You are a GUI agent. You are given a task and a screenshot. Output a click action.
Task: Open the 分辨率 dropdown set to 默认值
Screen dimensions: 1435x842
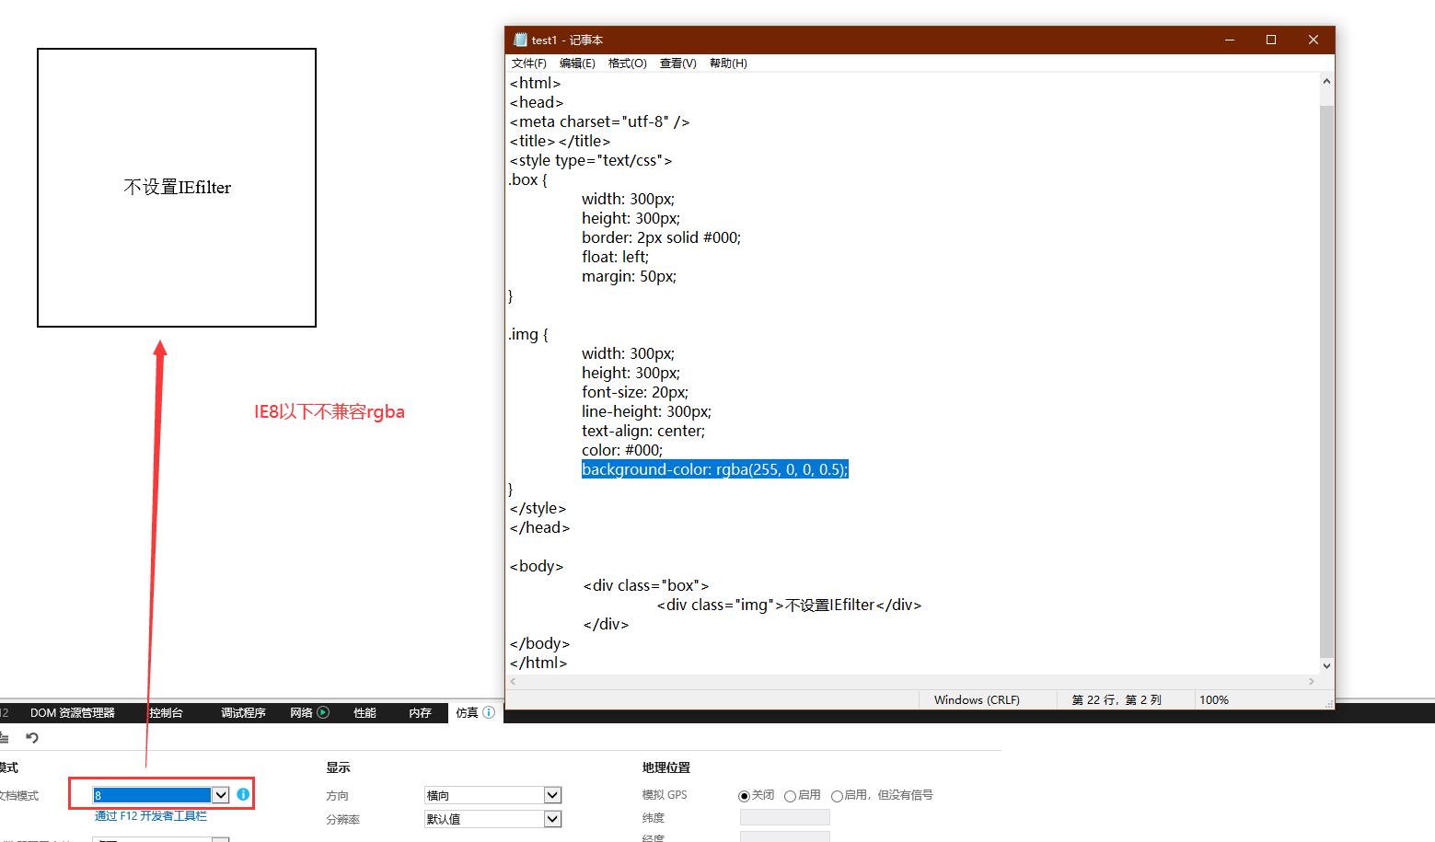492,819
